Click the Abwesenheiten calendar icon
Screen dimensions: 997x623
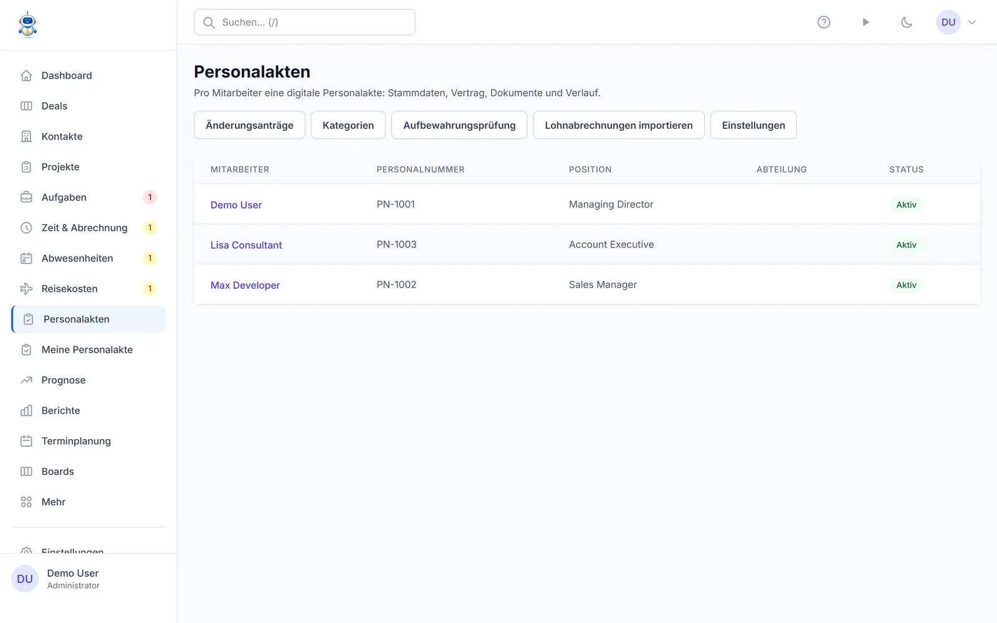coord(26,259)
